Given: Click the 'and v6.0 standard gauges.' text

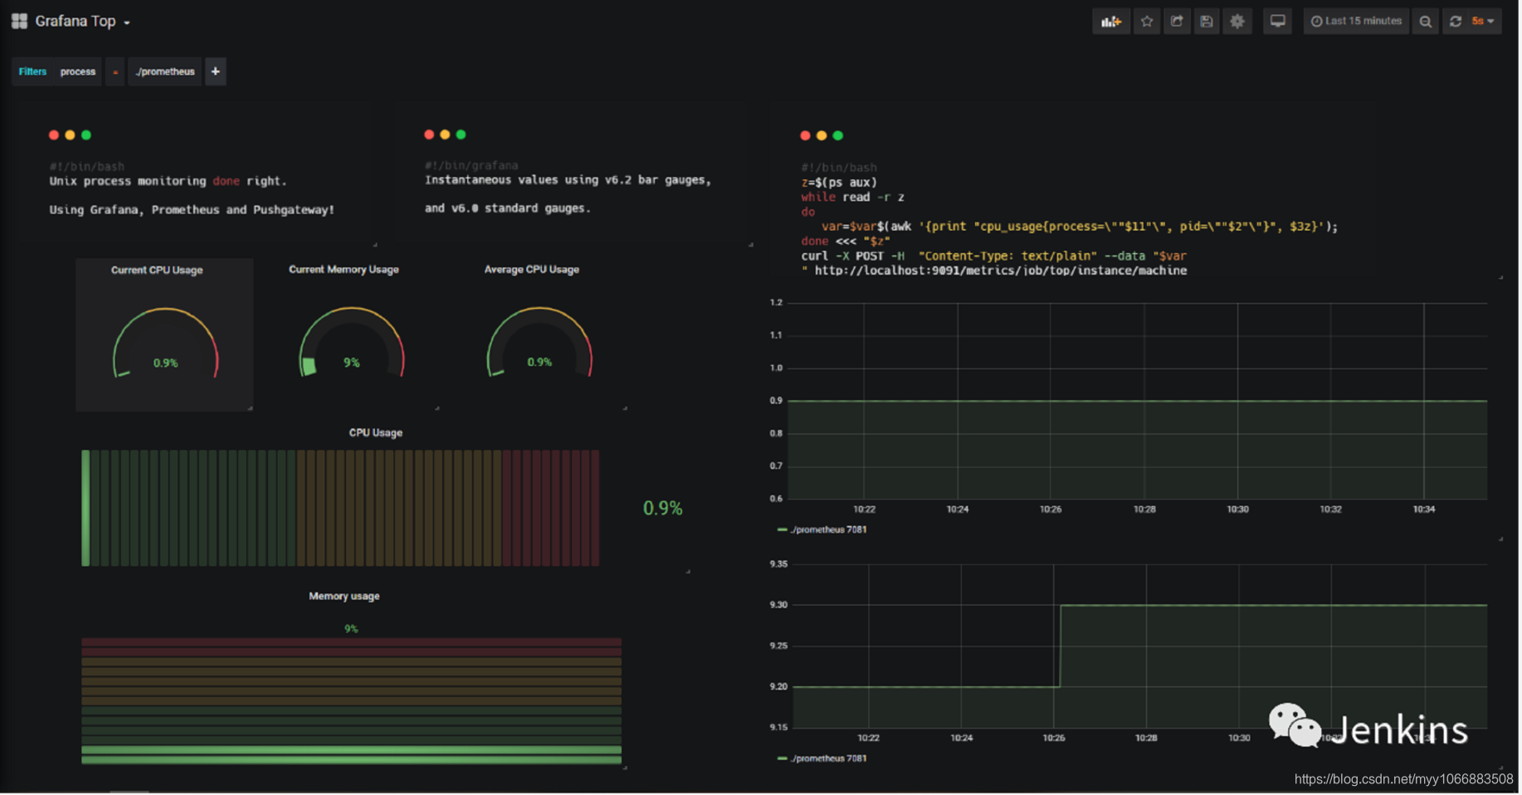Looking at the screenshot, I should point(508,208).
